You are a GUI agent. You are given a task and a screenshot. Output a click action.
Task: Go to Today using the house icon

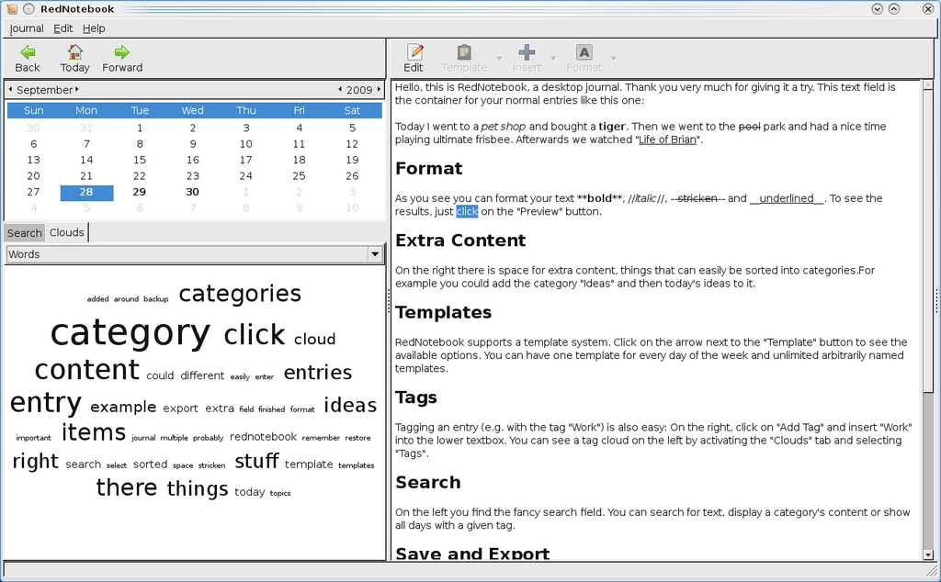(x=74, y=52)
